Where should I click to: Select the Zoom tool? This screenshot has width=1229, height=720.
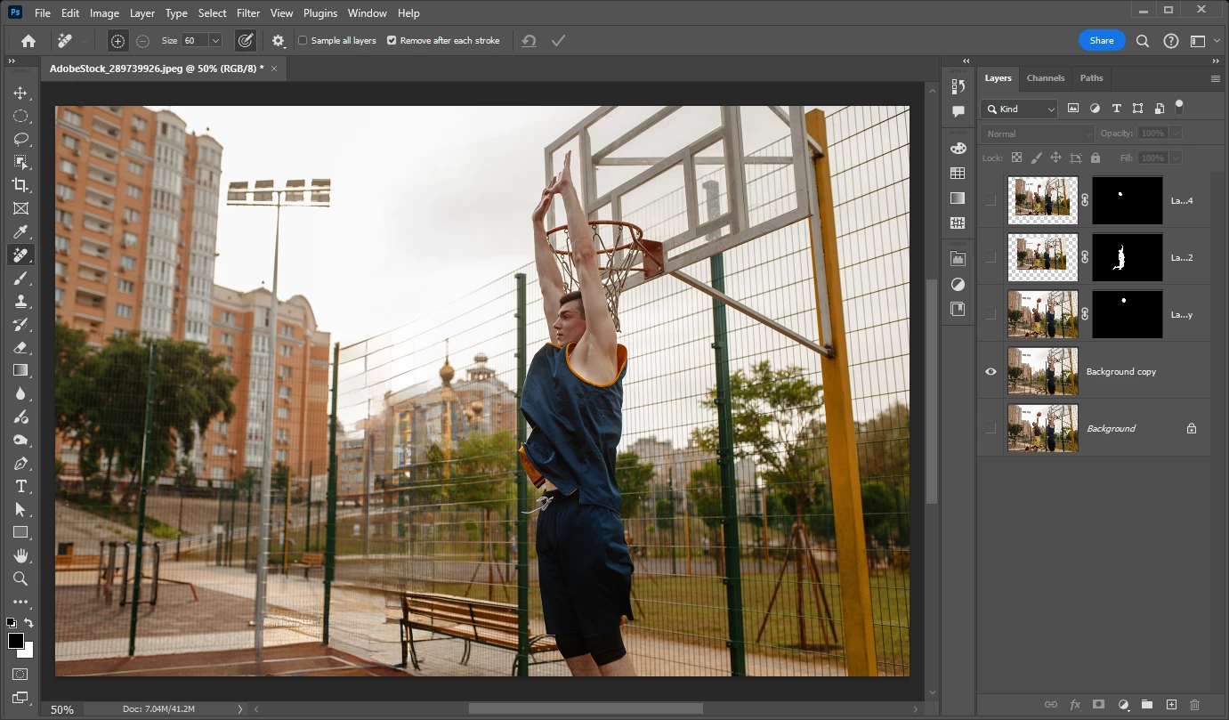point(20,578)
